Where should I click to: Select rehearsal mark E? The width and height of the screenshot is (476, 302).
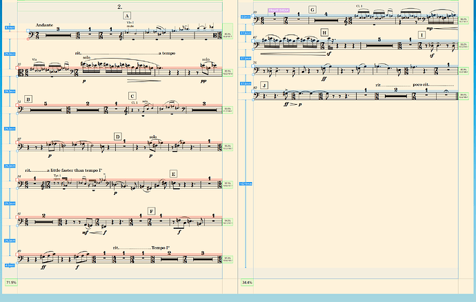173,174
